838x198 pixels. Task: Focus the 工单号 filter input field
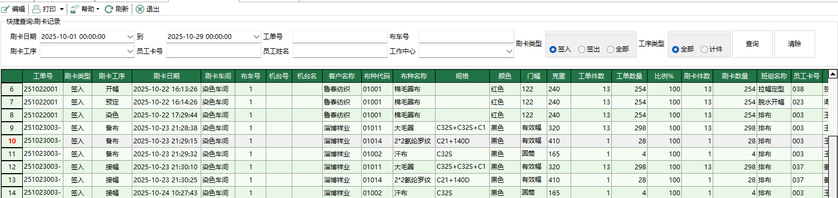(x=340, y=37)
